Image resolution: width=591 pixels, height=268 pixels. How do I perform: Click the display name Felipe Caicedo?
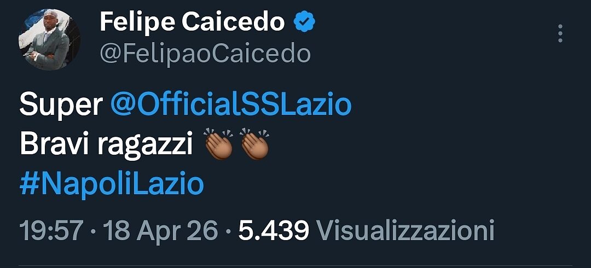193,22
